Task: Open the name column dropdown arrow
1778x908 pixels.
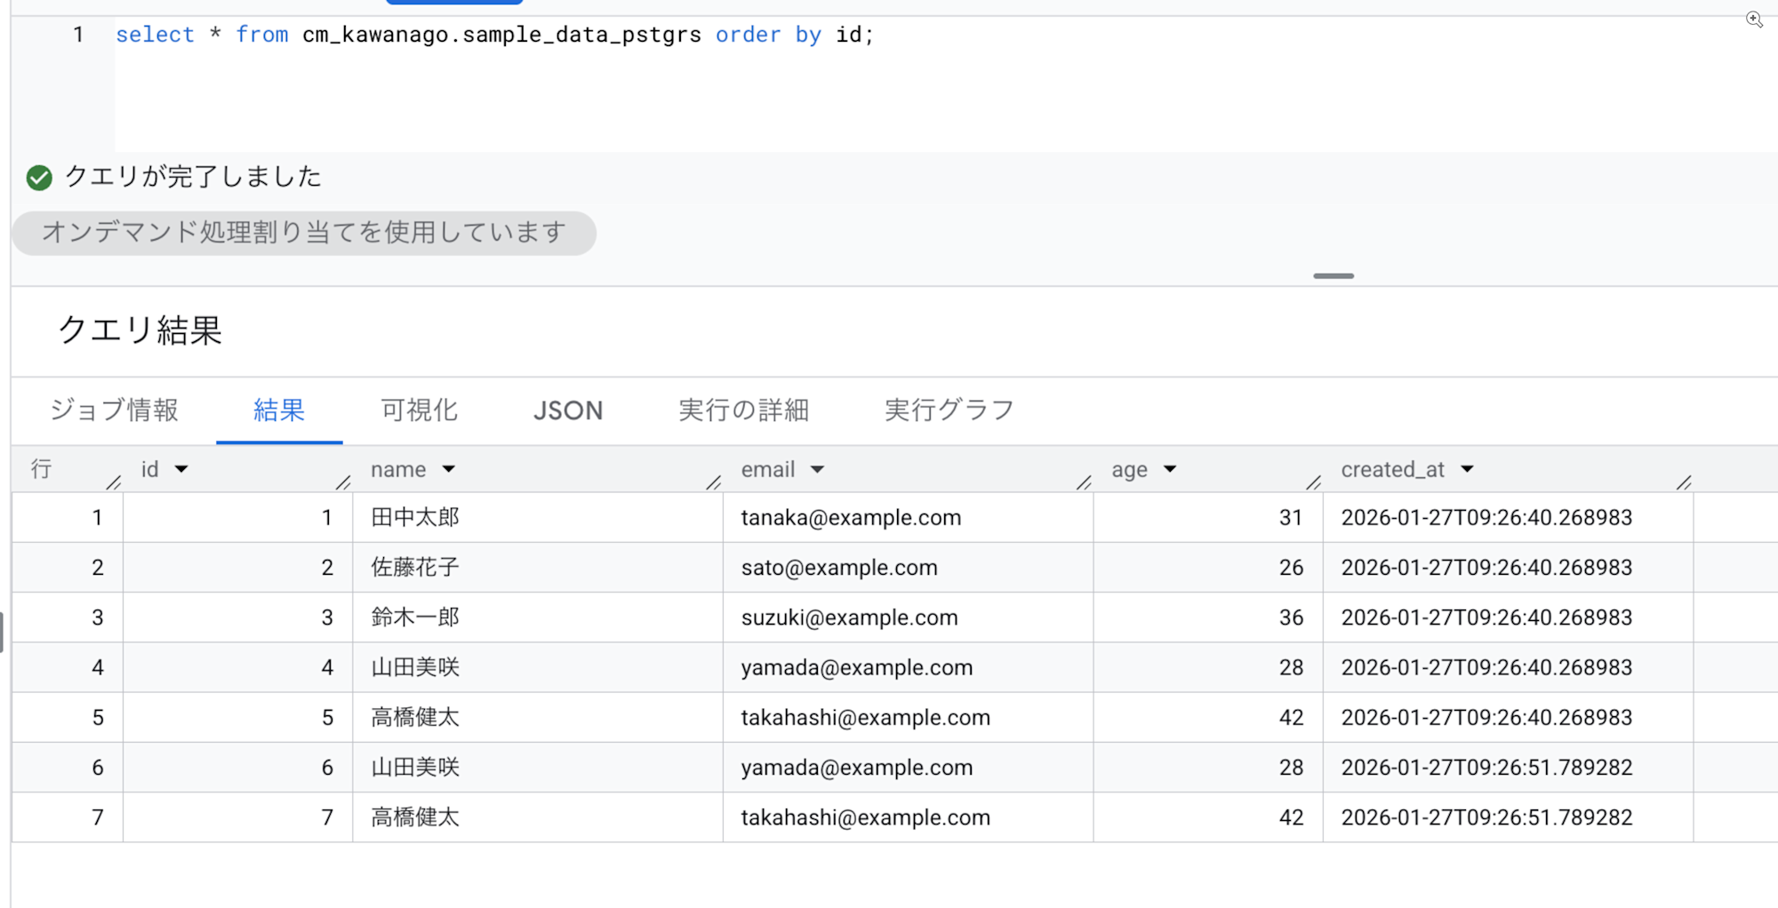Action: [x=449, y=469]
